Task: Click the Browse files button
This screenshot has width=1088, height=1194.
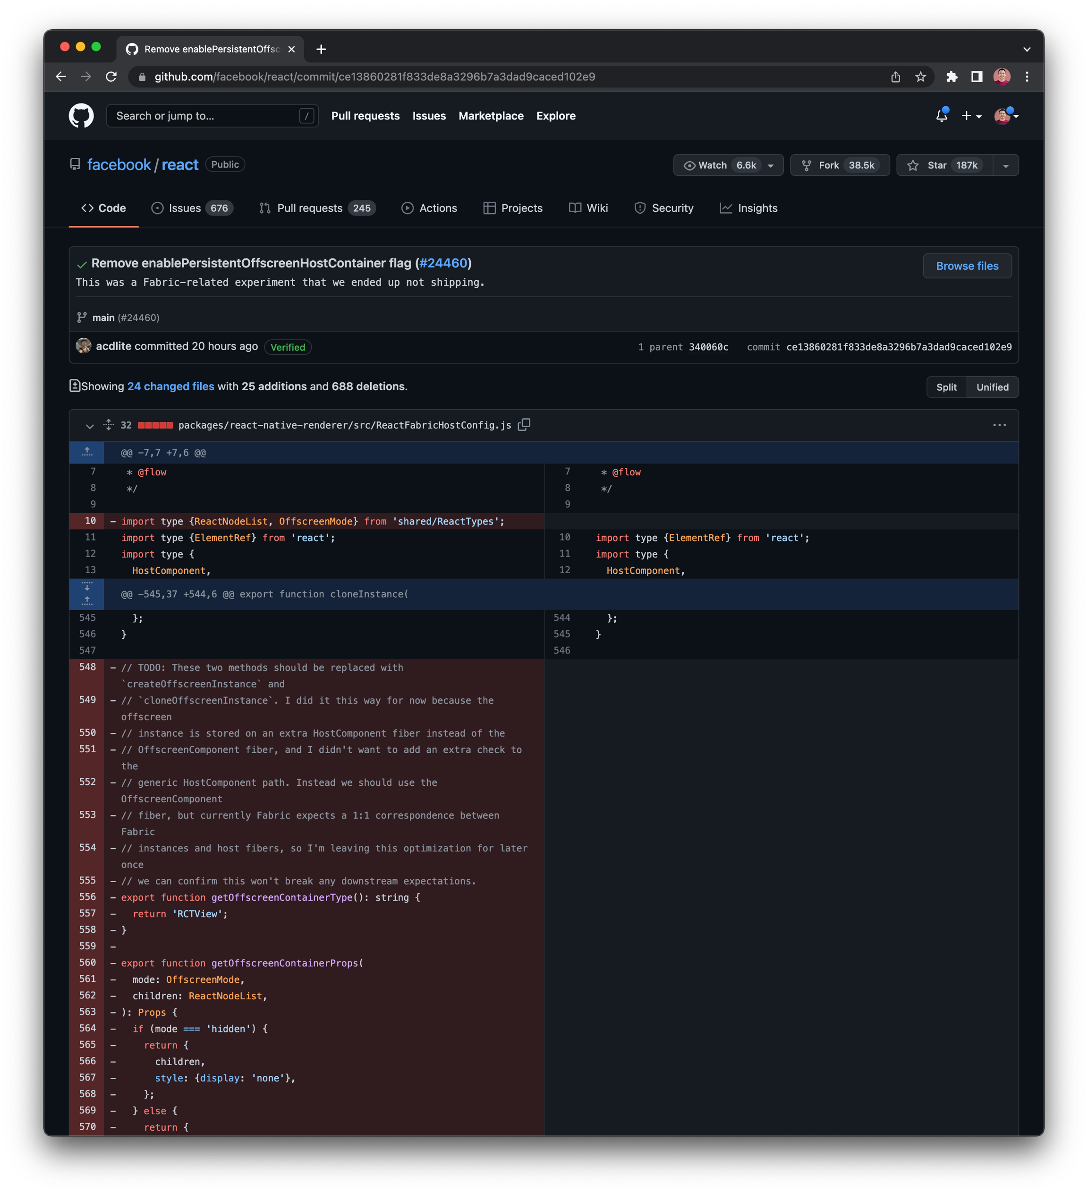Action: 967,266
